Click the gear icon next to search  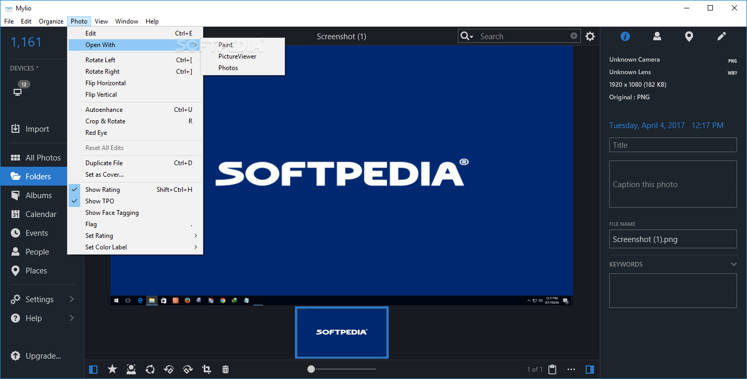pos(590,36)
